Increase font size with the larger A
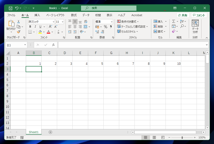The image size is (214, 144). pos(50,27)
